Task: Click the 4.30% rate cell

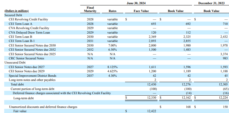Action: point(113,76)
